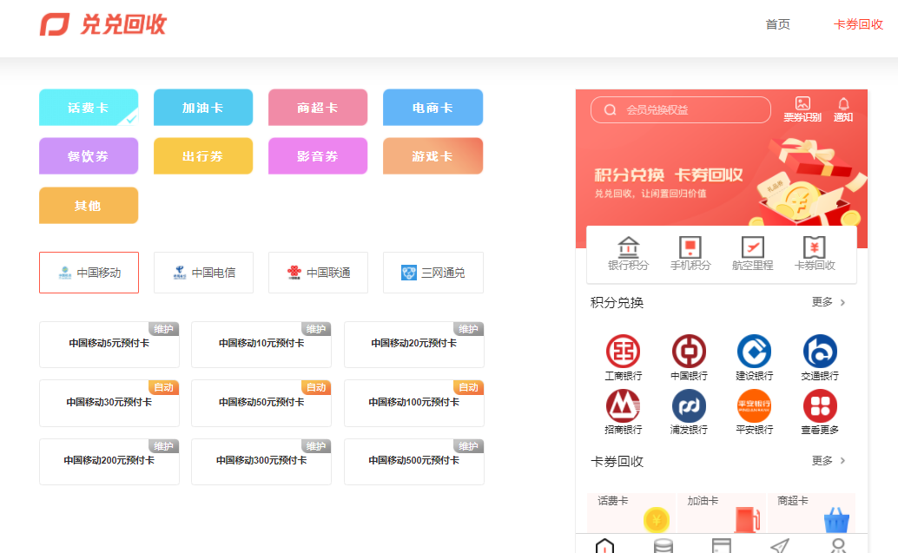Open 加油卡 tile in phone preview
898x553 pixels.
(721, 513)
